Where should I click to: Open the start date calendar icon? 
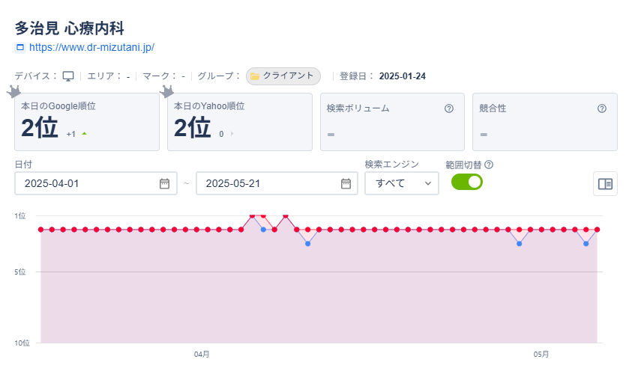click(164, 183)
